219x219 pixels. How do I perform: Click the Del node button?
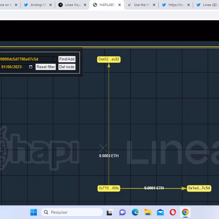point(67,67)
